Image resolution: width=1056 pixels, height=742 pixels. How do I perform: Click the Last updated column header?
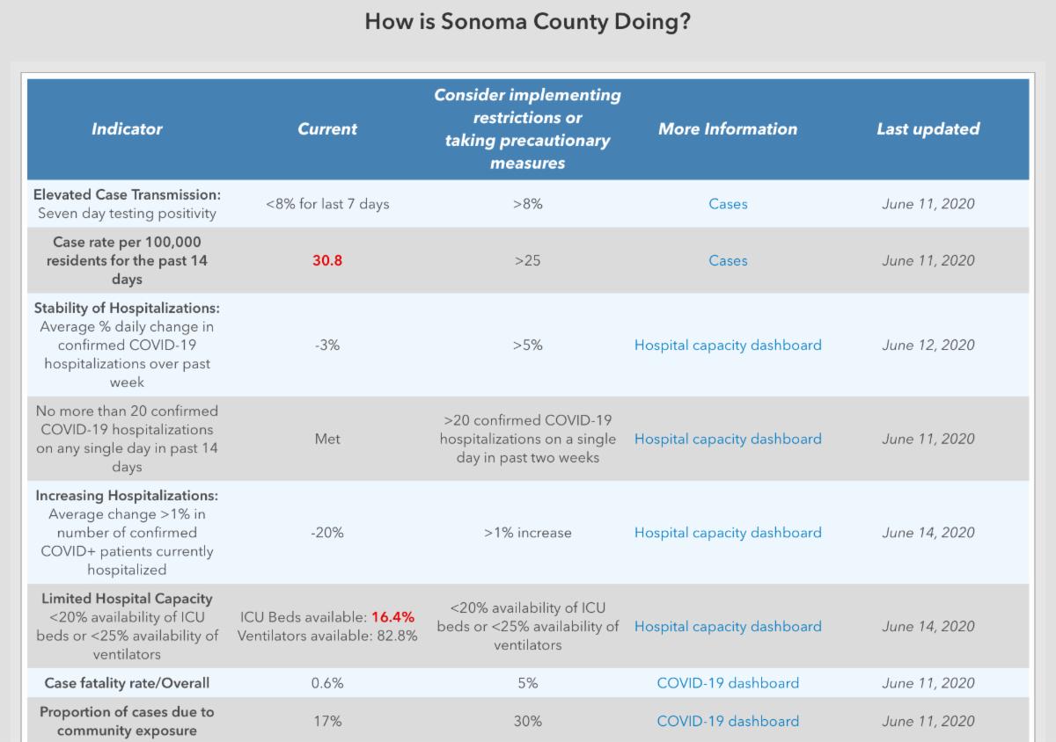coord(928,129)
